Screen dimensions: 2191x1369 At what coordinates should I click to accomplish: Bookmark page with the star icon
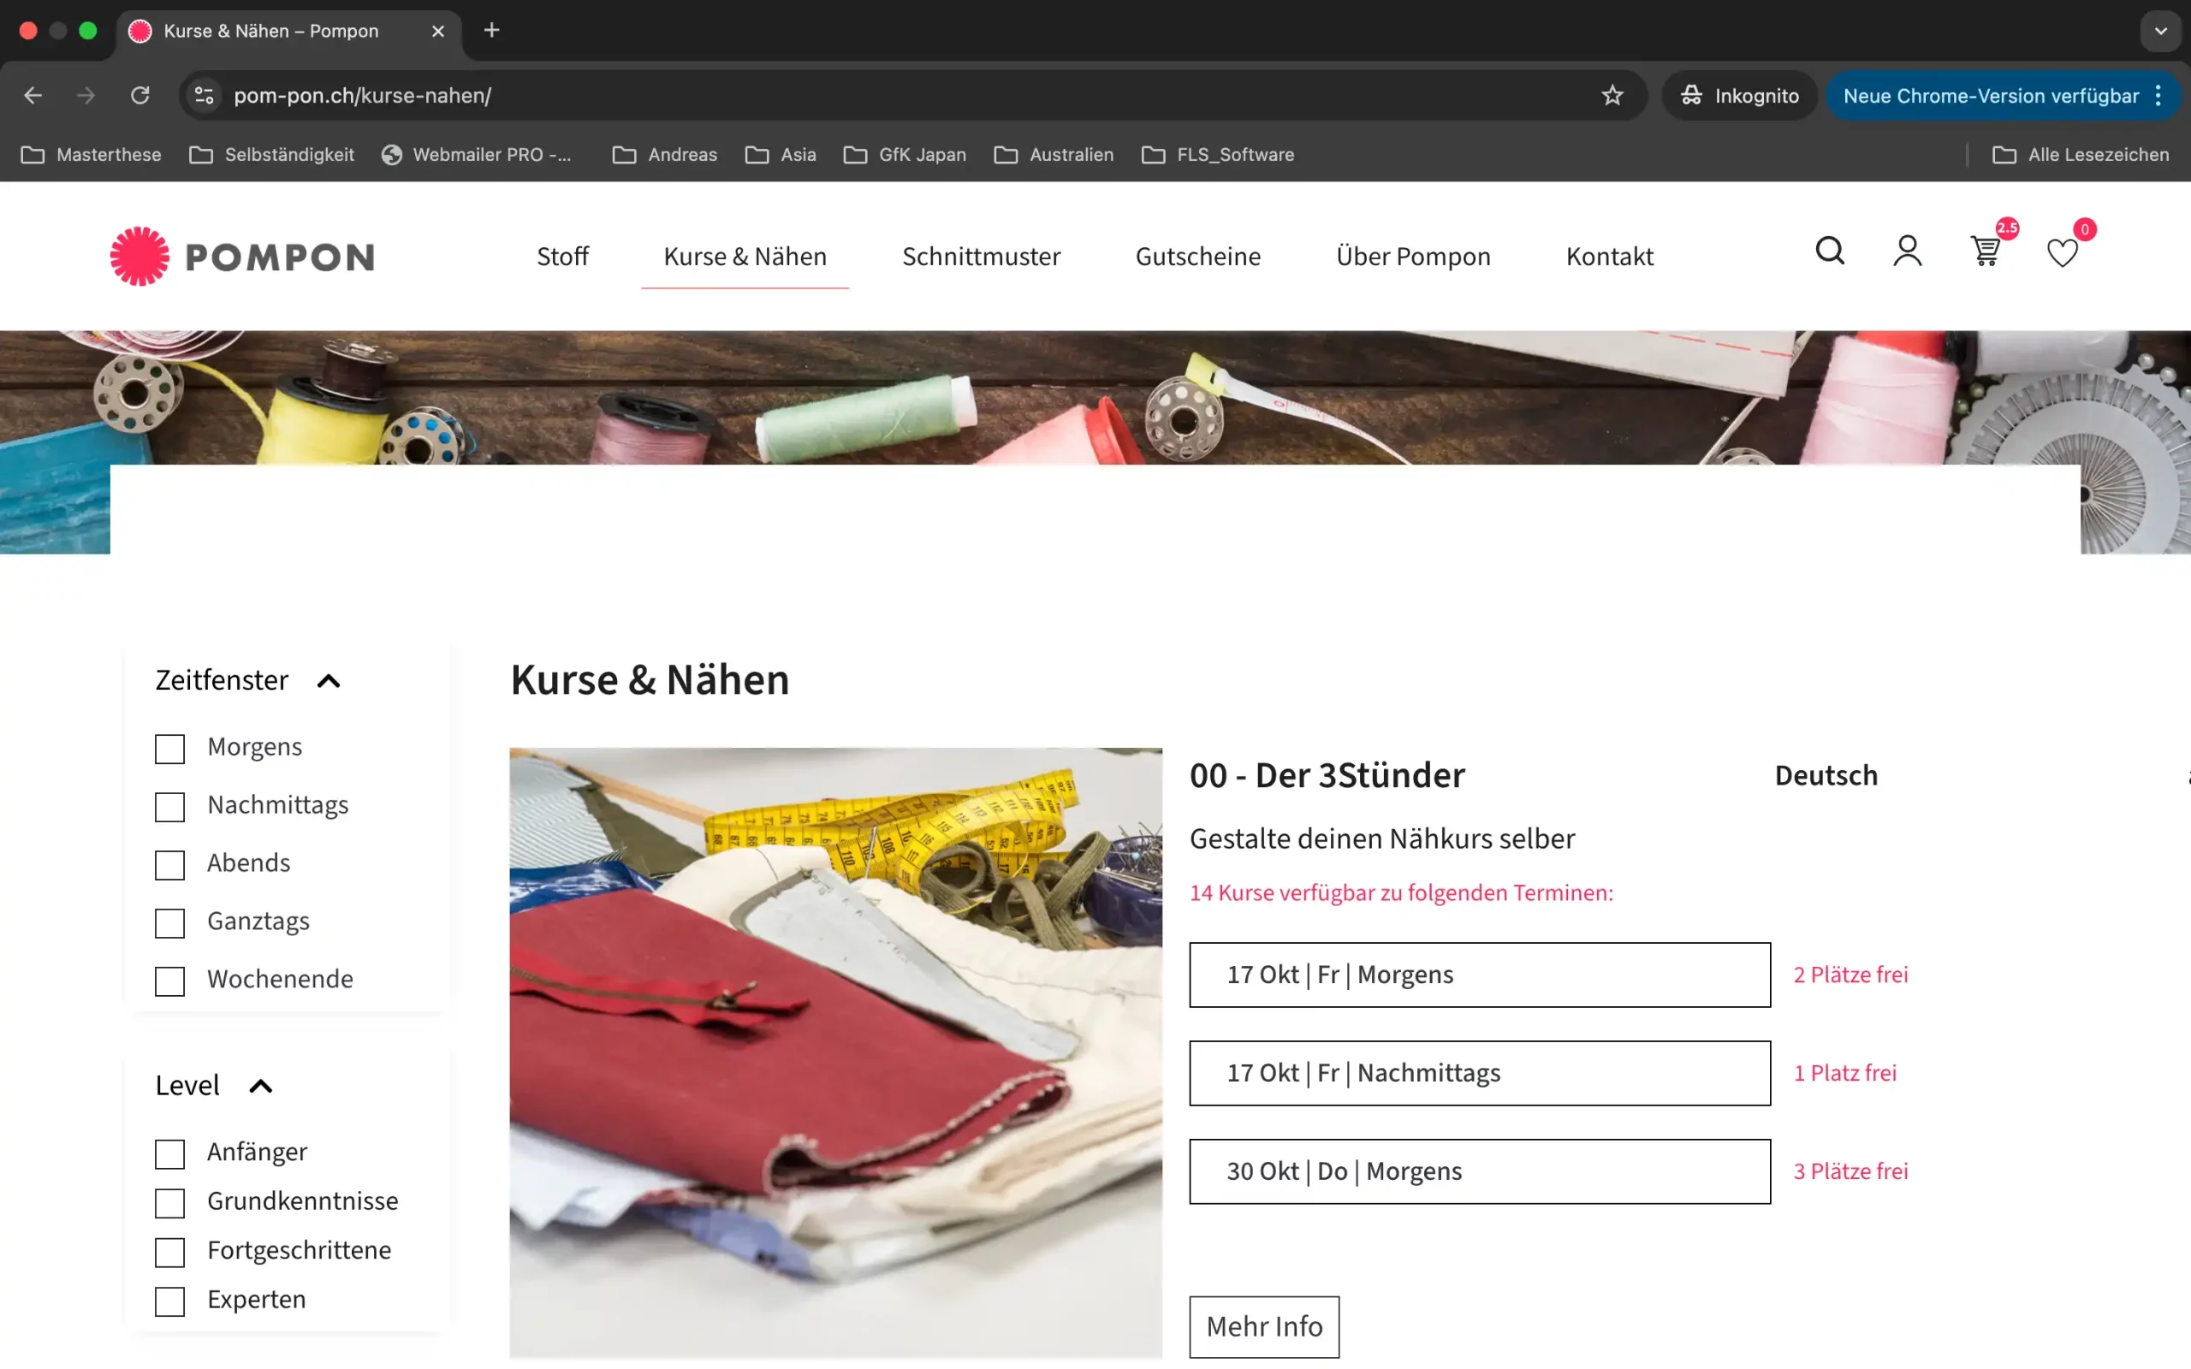coord(1612,95)
